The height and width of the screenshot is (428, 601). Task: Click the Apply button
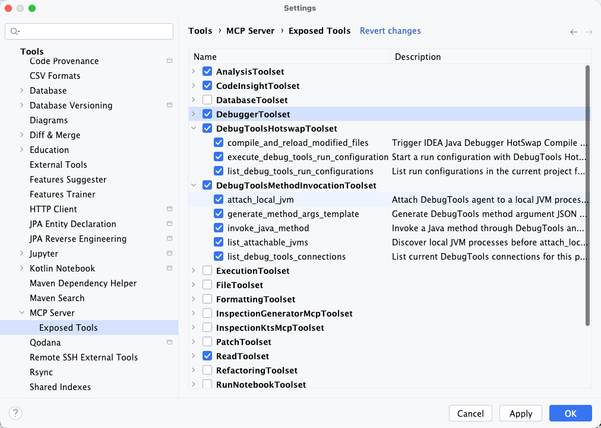(x=520, y=413)
